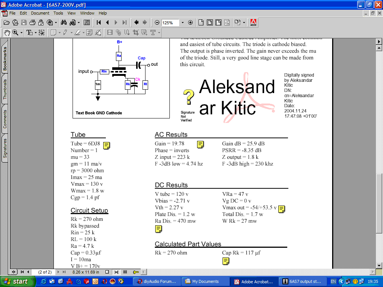This screenshot has height=287, width=383.
Task: Expand the TouchUp tool dropdown arrow
Action: (159, 33)
